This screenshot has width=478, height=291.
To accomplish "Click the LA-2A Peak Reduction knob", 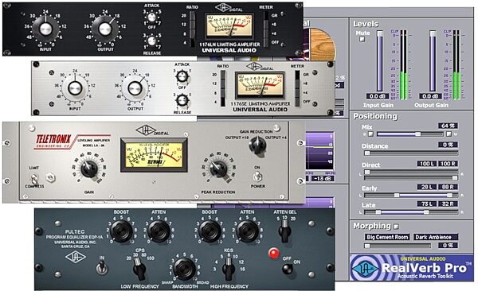I will pyautogui.click(x=218, y=169).
